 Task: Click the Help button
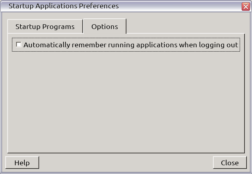click(x=22, y=162)
